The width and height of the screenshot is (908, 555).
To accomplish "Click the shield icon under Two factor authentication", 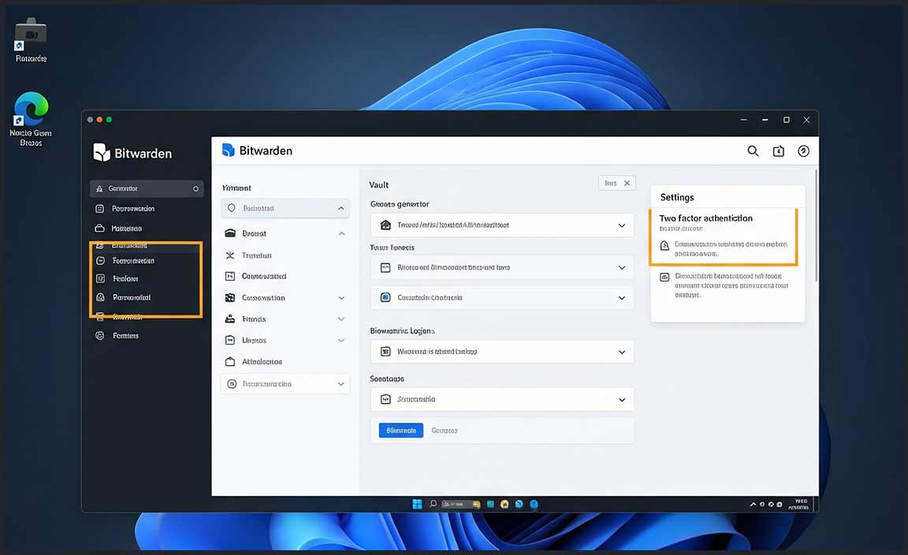I will [664, 246].
